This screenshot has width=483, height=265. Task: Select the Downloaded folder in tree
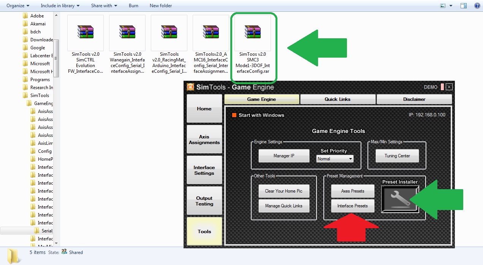[x=38, y=40]
